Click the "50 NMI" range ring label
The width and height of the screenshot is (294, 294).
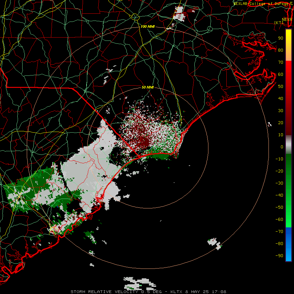(148, 87)
